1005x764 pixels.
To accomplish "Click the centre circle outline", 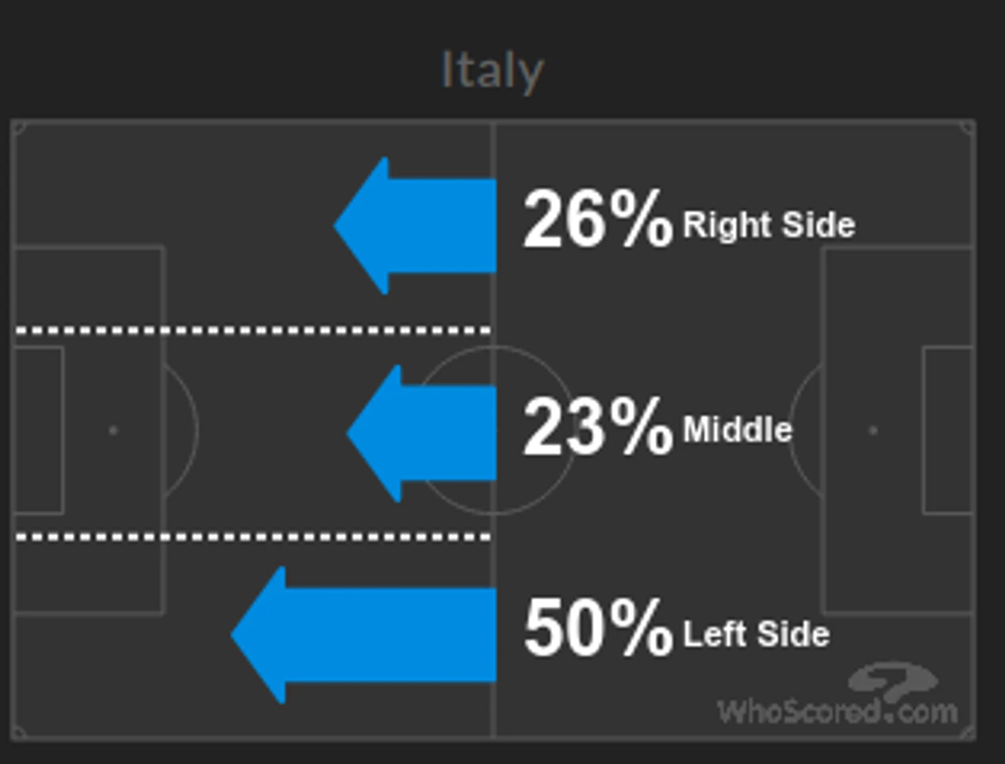I will [x=493, y=430].
